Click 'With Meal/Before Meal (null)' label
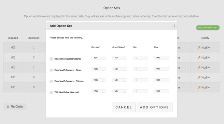Screen dimensions: 224x124 click(66, 92)
